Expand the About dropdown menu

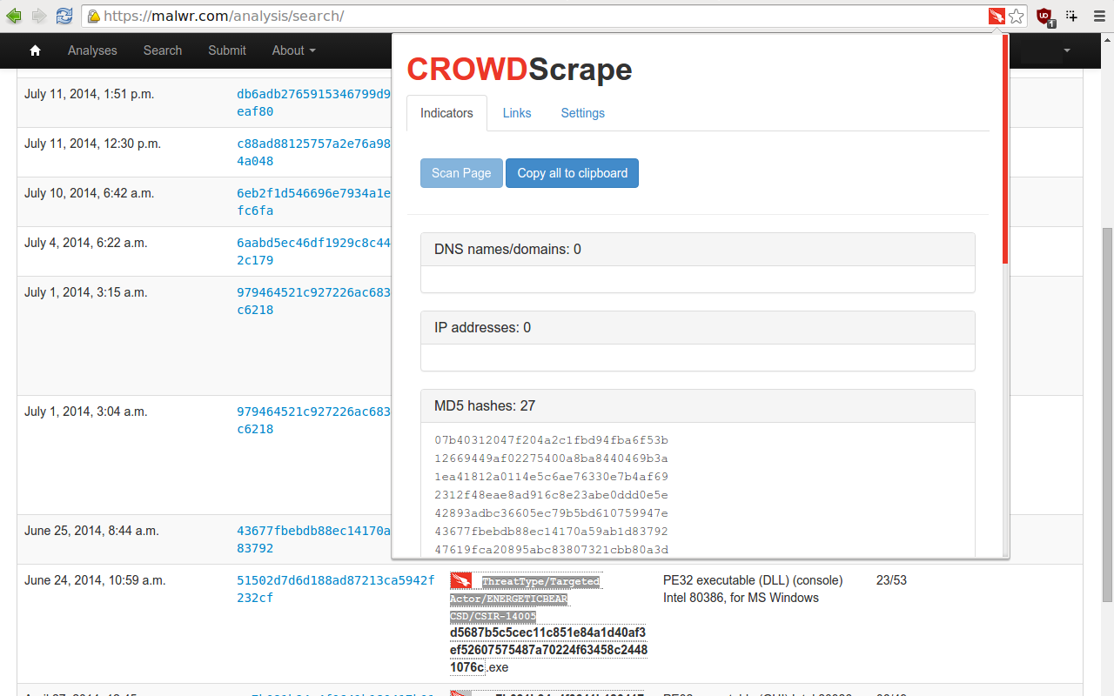pos(292,50)
